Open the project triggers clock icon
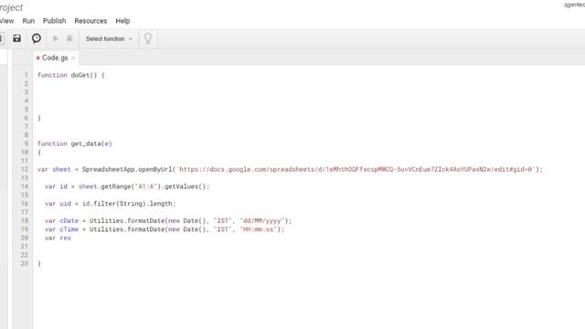585x329 pixels. coord(37,38)
